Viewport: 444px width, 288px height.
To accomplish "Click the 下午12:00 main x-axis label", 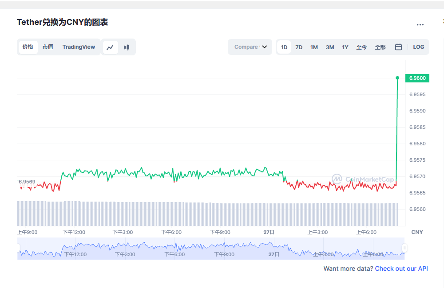I will (x=74, y=232).
